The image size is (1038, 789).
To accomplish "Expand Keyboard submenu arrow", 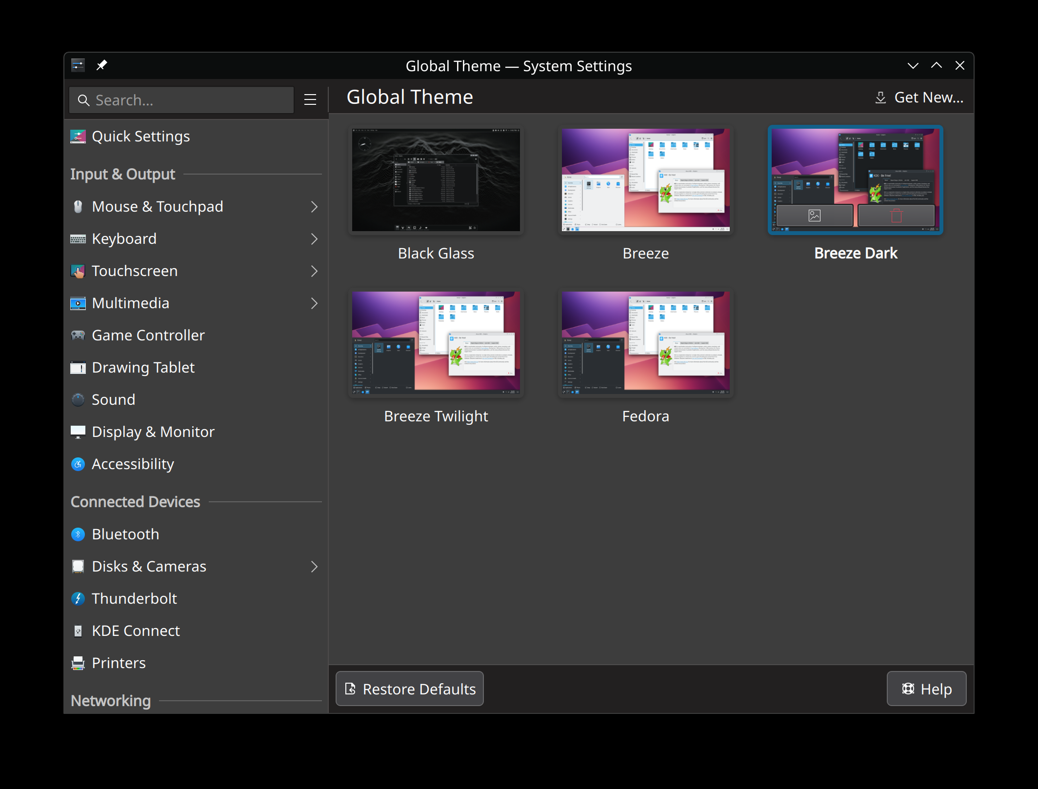I will pyautogui.click(x=314, y=239).
